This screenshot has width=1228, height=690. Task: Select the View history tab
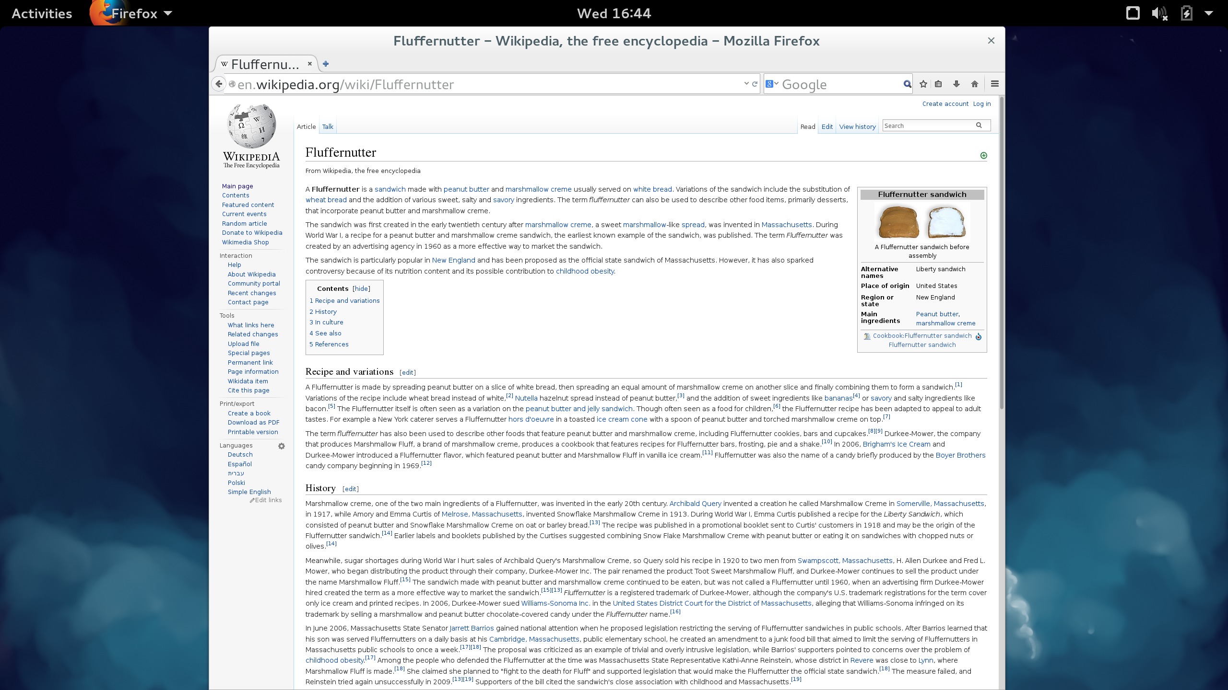coord(857,126)
